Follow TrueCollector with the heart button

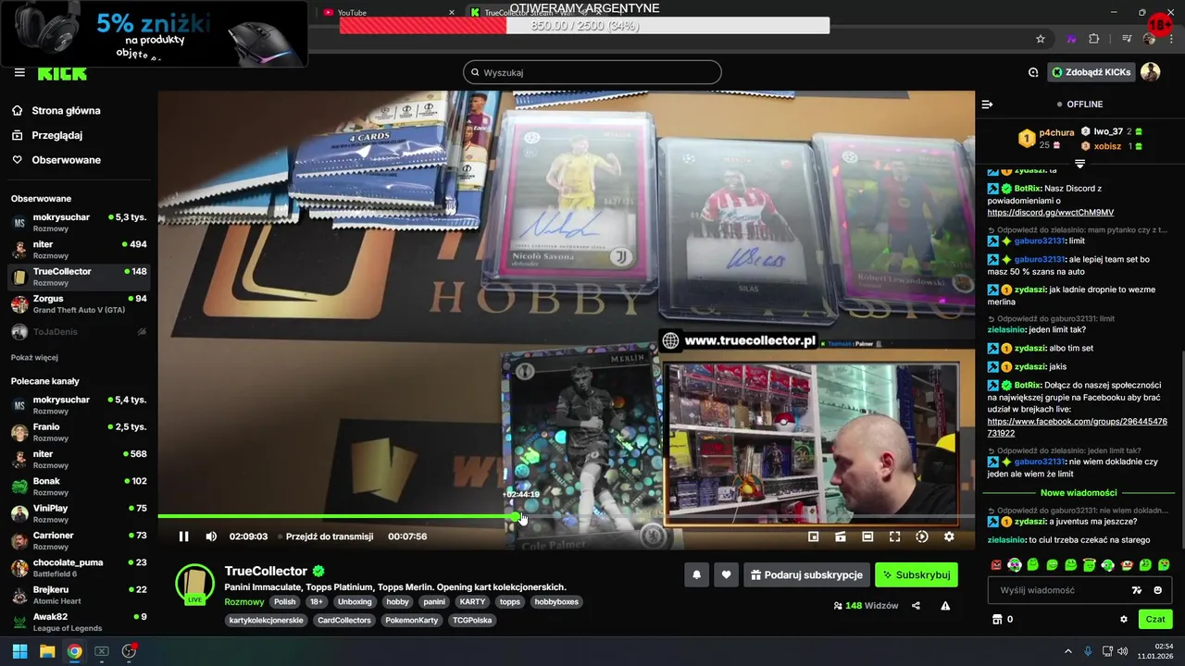click(x=726, y=574)
